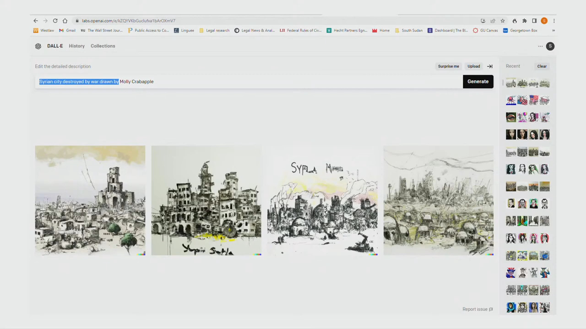
Task: Open the Legal News & Anal... bookmark
Action: [255, 31]
